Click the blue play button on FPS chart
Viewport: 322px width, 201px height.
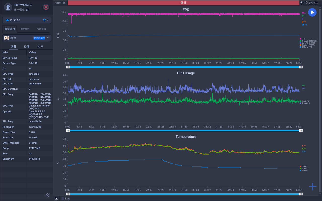point(312,12)
